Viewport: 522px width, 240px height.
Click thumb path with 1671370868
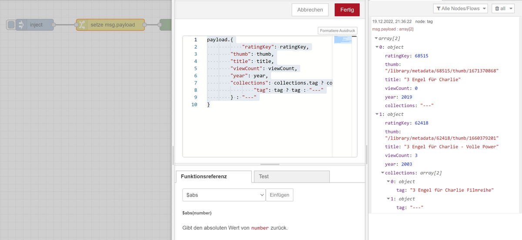pos(442,71)
